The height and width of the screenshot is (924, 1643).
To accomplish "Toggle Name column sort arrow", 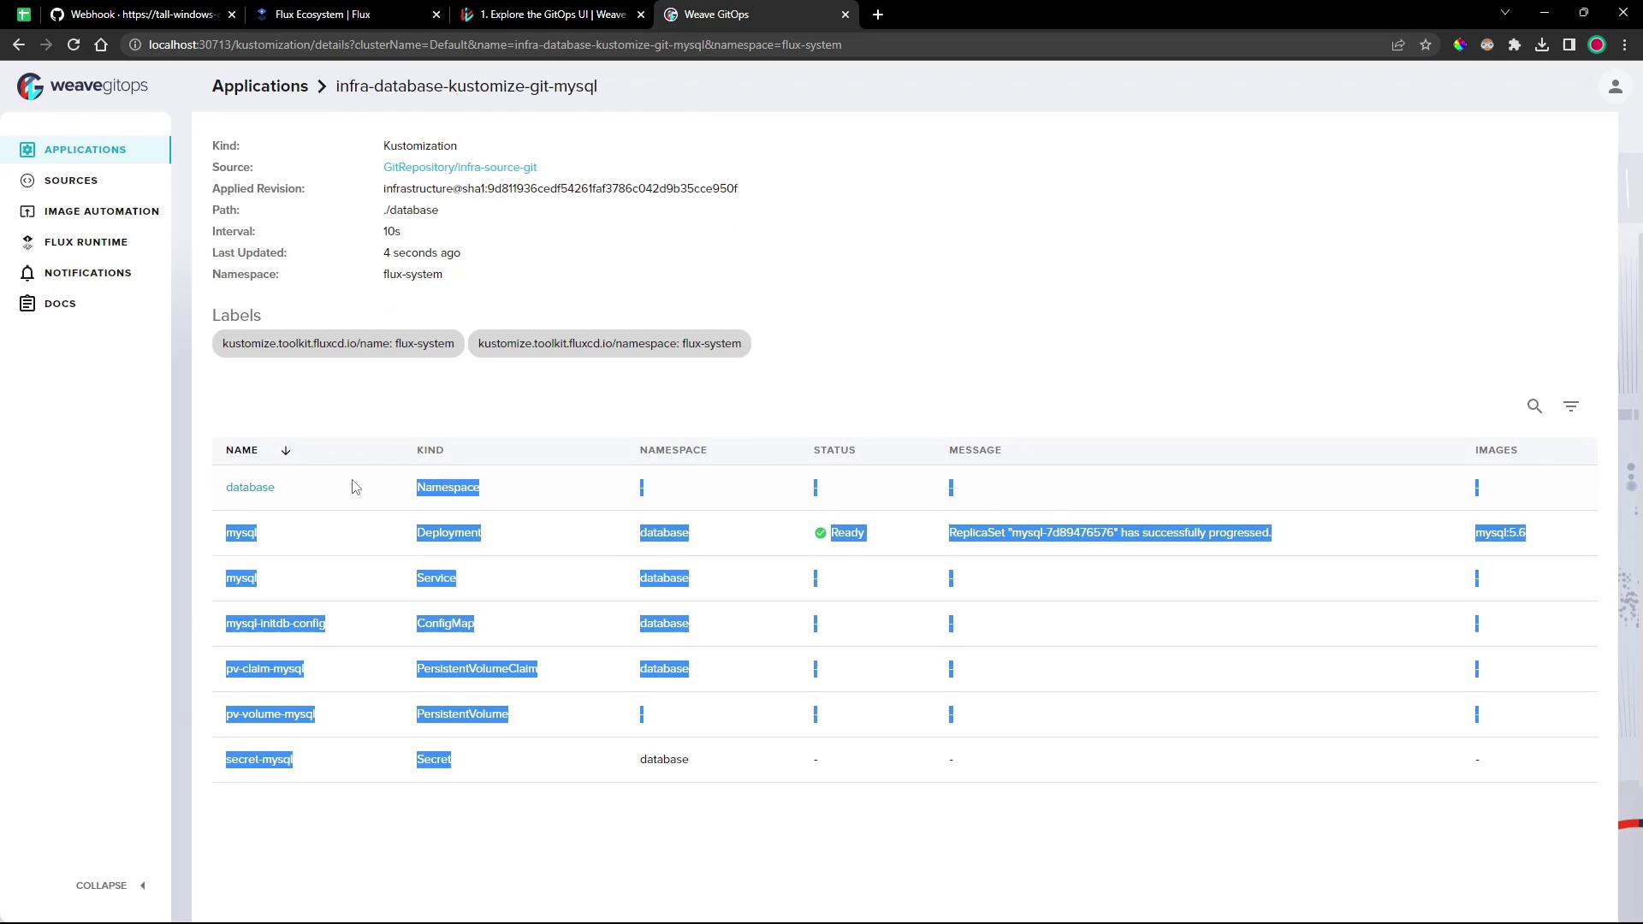I will [286, 450].
